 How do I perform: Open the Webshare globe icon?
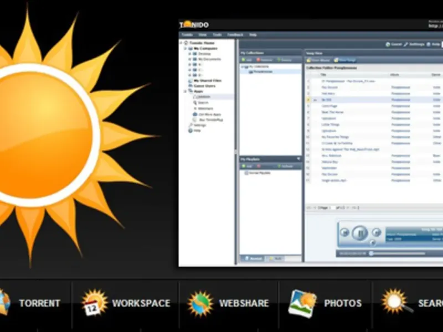point(200,303)
